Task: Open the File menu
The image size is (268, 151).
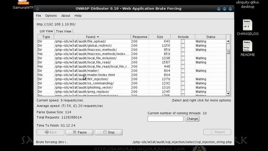Action: tap(39, 16)
